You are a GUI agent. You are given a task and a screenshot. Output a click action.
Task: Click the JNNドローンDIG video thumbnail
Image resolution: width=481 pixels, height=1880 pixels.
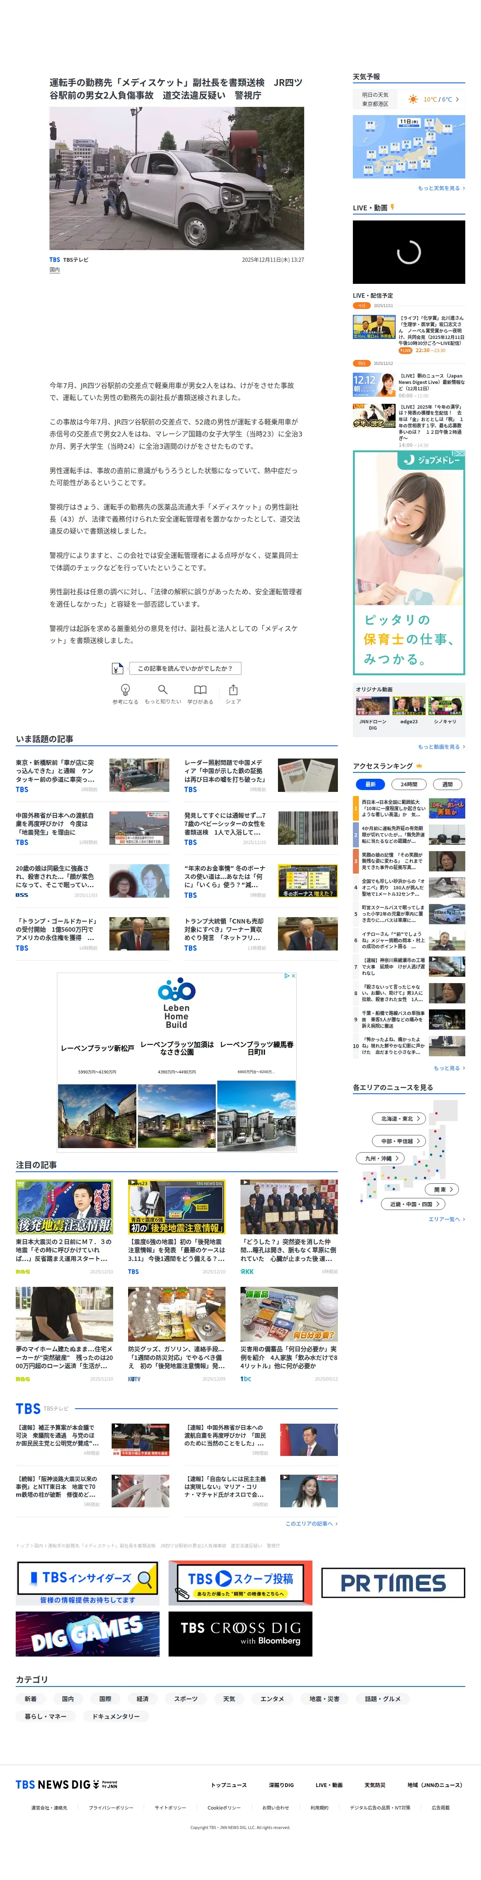[372, 706]
